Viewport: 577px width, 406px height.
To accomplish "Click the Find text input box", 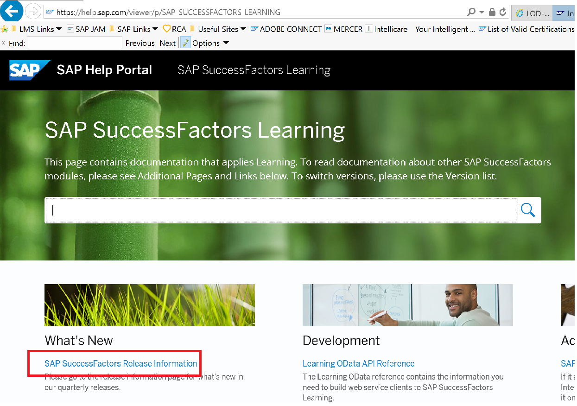I will click(75, 43).
